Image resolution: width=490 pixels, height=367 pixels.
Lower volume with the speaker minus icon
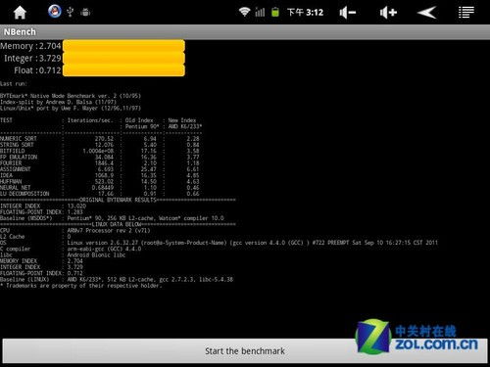point(347,13)
